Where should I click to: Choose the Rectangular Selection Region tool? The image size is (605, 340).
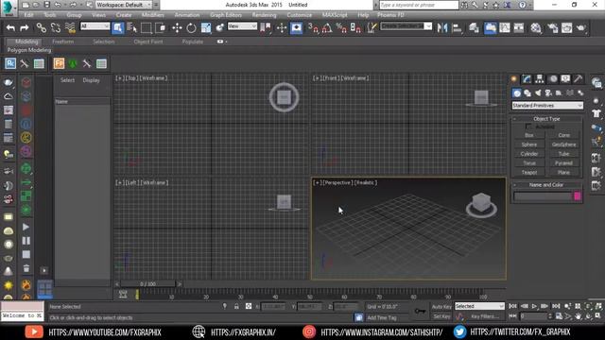point(147,27)
